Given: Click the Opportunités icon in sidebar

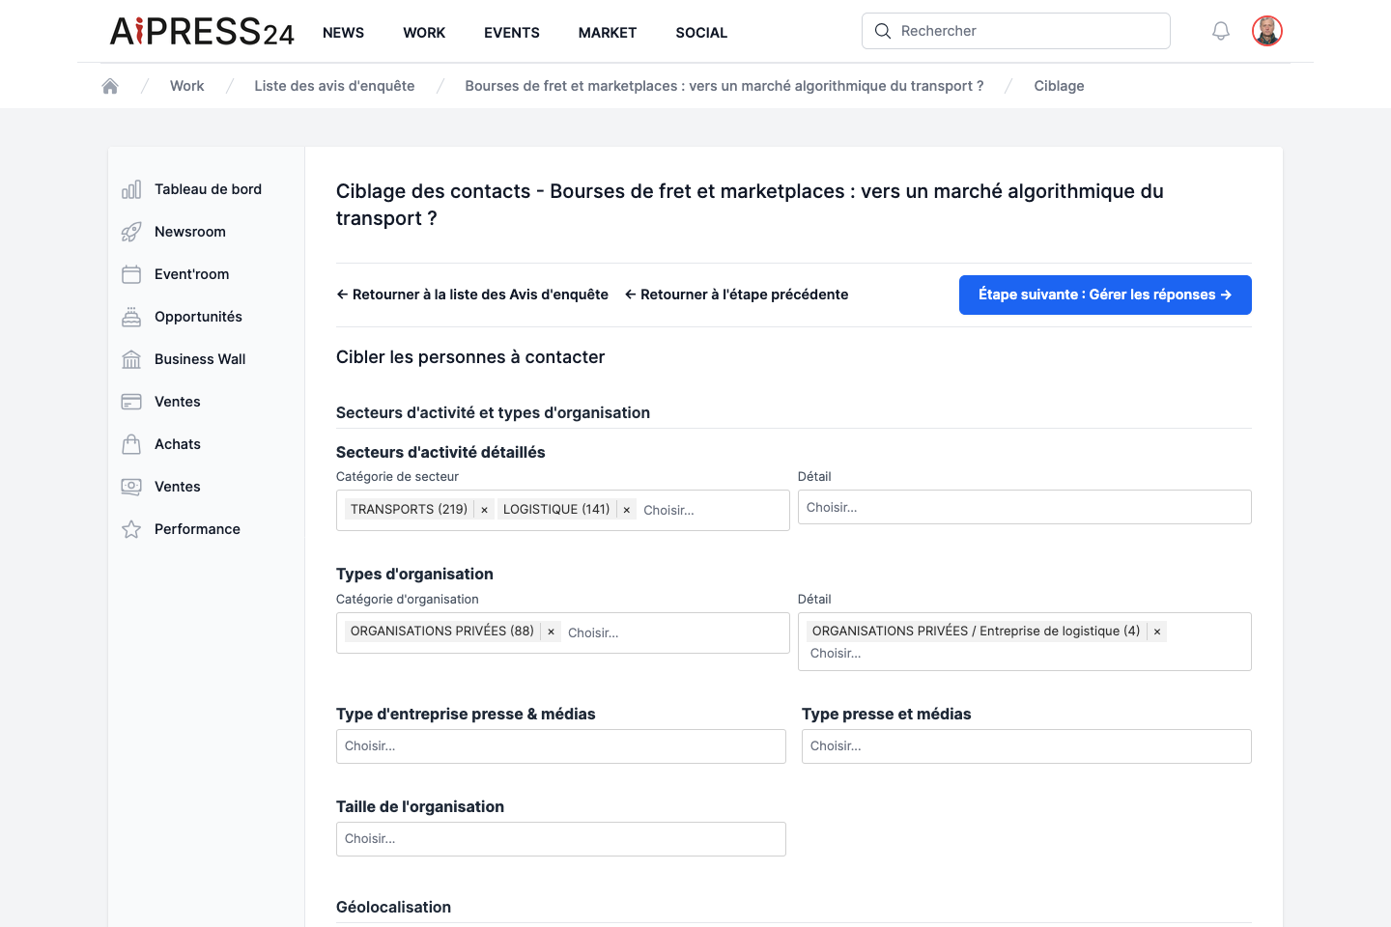Looking at the screenshot, I should click(131, 317).
